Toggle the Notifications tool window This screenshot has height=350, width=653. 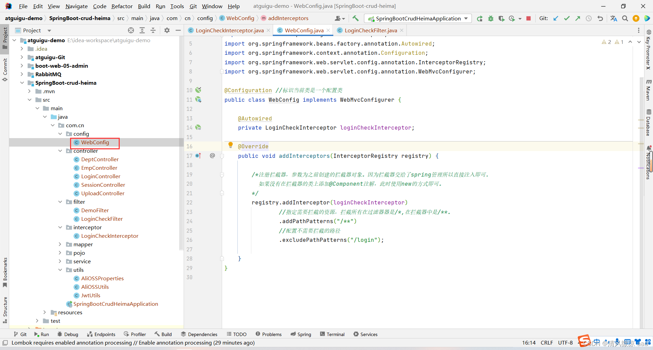pyautogui.click(x=649, y=162)
